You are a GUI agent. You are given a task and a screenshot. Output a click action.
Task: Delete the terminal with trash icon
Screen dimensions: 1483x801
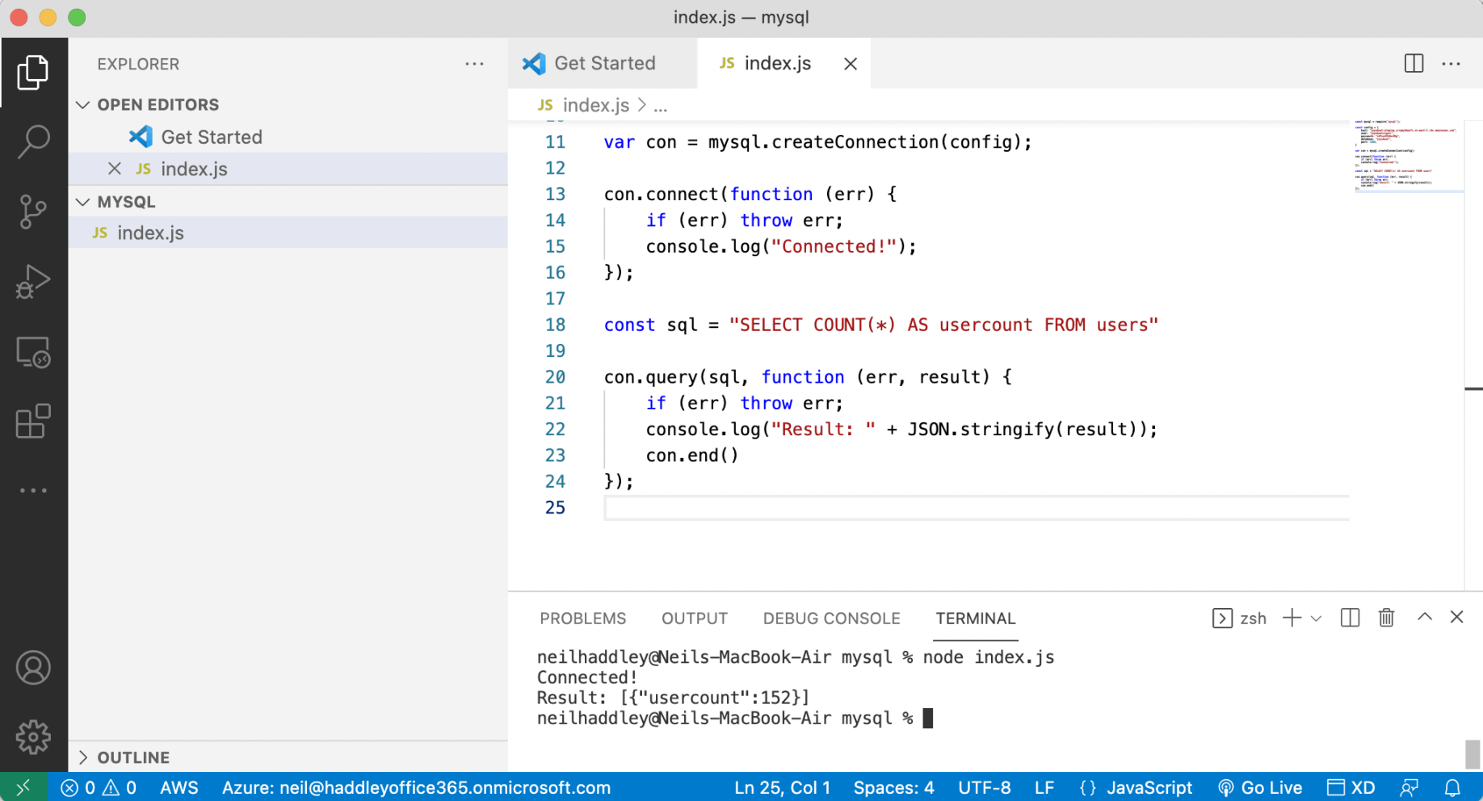(1386, 618)
